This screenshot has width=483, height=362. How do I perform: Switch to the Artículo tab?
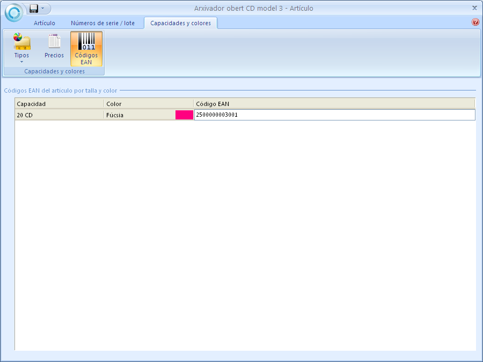[x=45, y=23]
